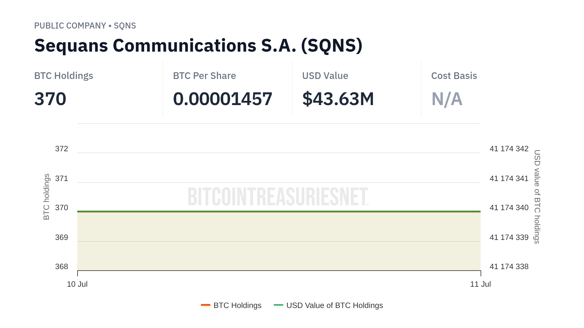Click the 41 174 338 right axis label
Screen dimensions: 584x328
click(x=509, y=267)
